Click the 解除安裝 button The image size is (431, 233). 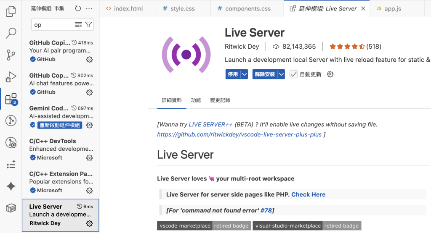tap(265, 74)
